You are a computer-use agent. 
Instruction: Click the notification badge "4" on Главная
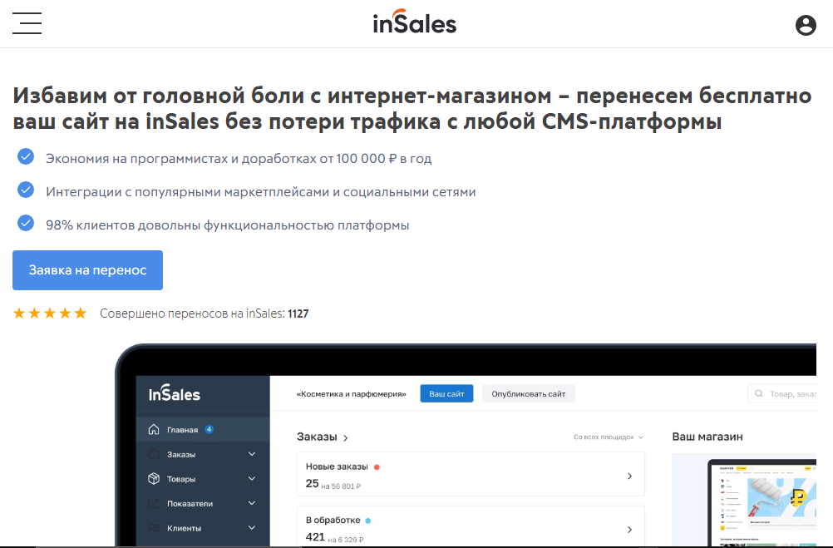tap(209, 429)
